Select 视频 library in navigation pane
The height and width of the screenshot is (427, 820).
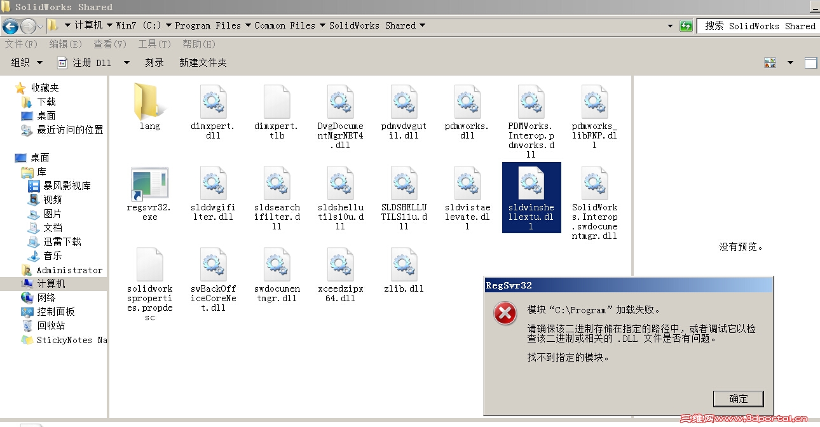coord(53,200)
